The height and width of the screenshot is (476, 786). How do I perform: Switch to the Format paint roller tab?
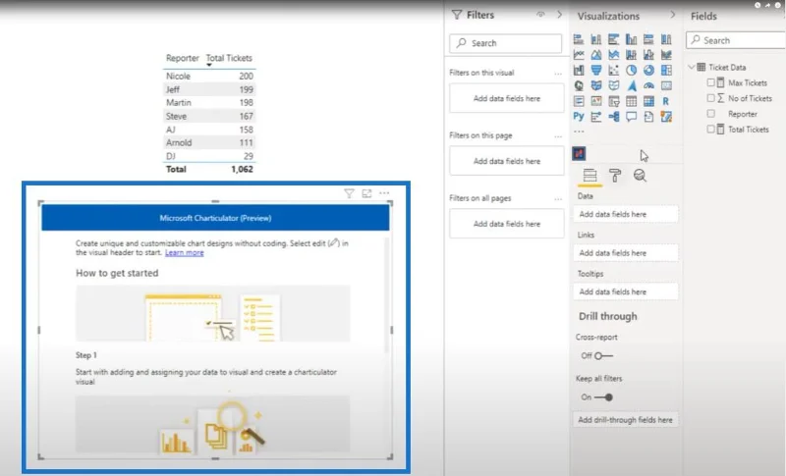615,176
